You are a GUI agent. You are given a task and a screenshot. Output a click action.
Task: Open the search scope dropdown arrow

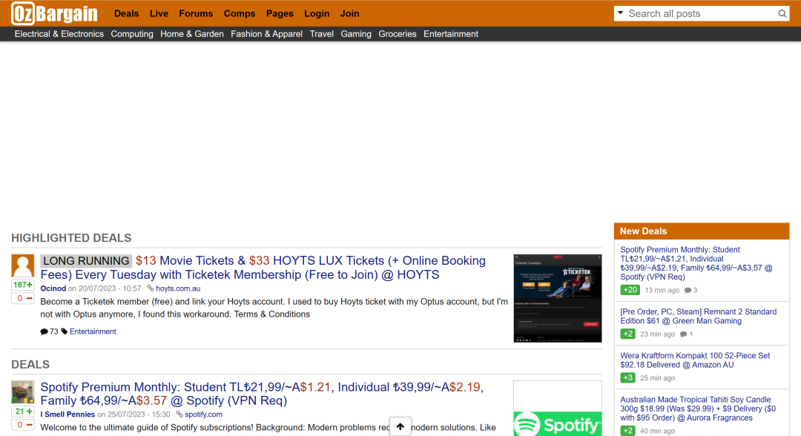coord(620,13)
